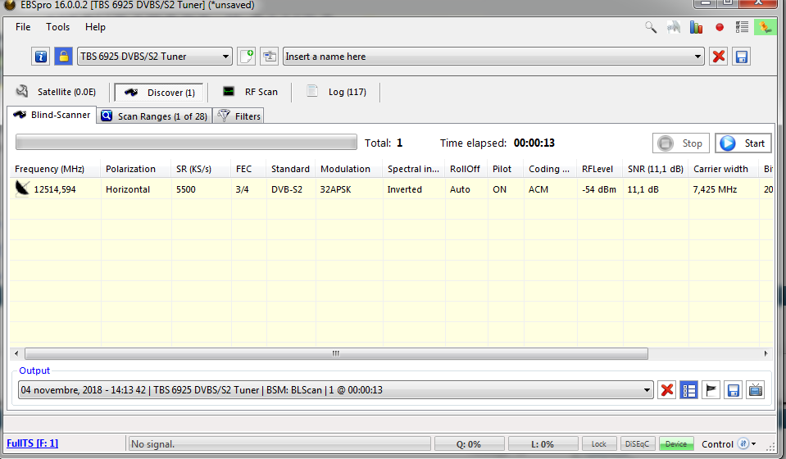This screenshot has width=786, height=459.
Task: Click the L: 0% level bar
Action: click(x=543, y=444)
